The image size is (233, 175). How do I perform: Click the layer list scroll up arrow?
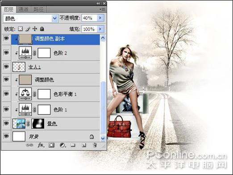click(103, 38)
